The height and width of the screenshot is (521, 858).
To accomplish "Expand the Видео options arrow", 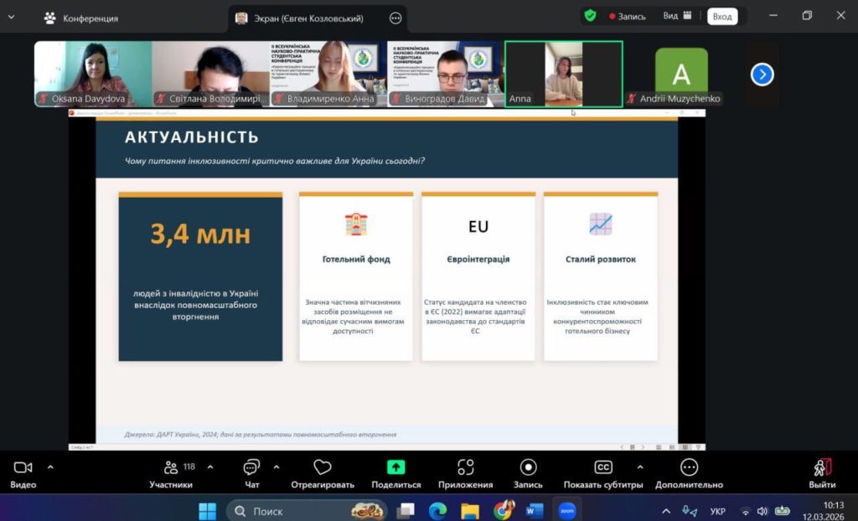I will pos(50,467).
